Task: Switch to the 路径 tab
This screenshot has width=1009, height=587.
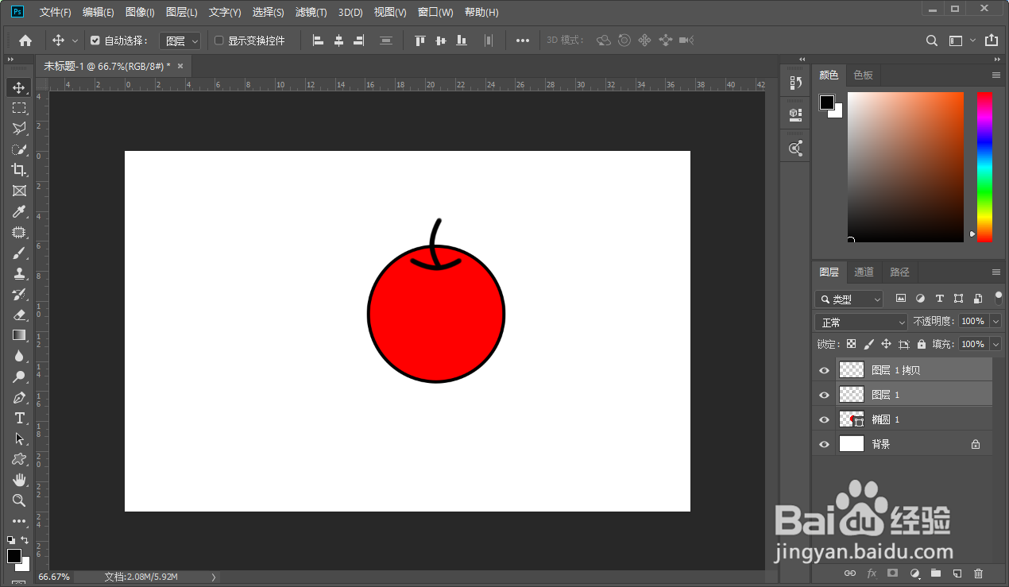Action: coord(899,272)
